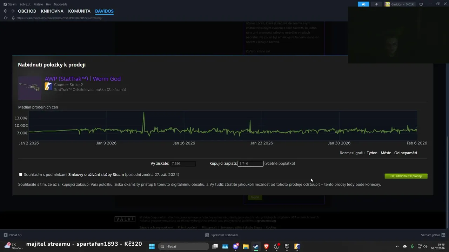
Task: Open geonames.org footer link
Action: 267,221
